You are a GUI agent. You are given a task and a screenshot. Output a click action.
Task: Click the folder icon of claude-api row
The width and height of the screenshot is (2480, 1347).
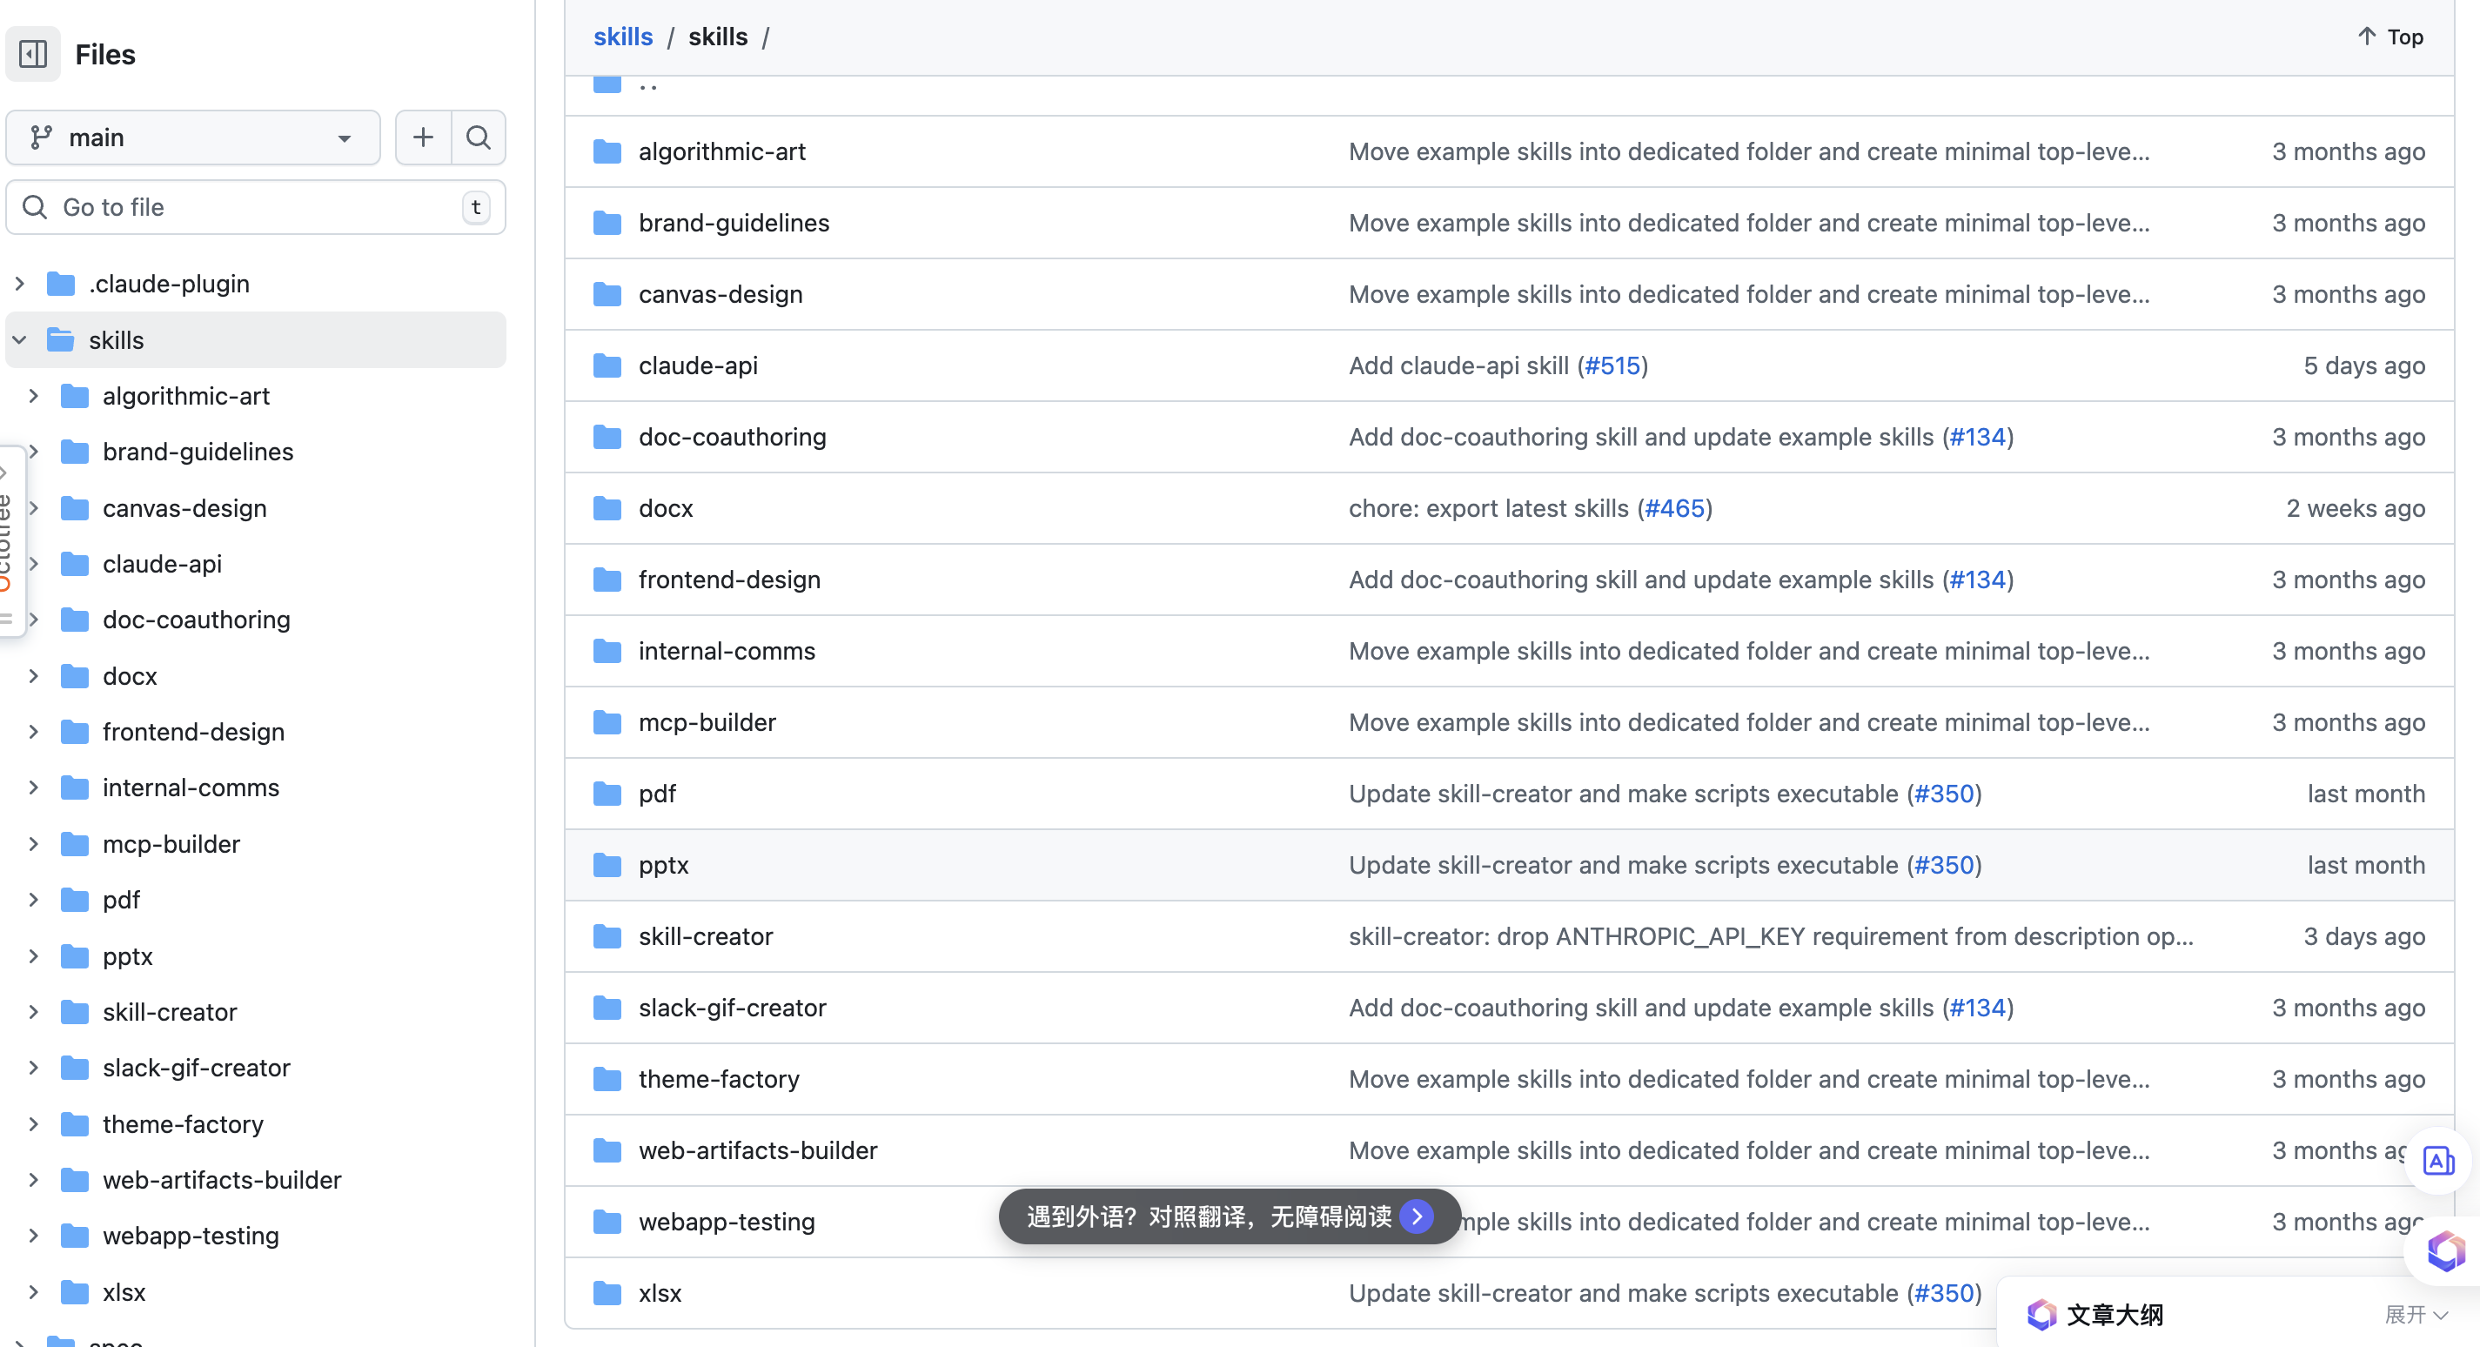tap(607, 365)
